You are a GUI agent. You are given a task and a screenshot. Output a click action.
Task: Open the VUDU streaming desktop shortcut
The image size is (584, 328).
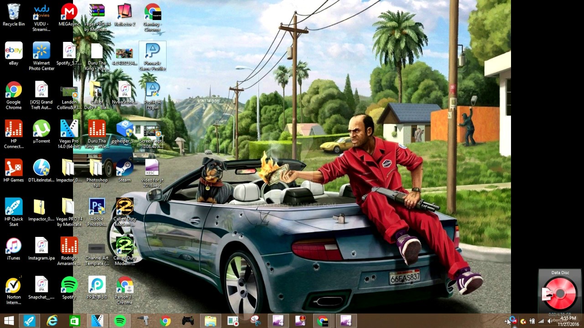click(42, 18)
